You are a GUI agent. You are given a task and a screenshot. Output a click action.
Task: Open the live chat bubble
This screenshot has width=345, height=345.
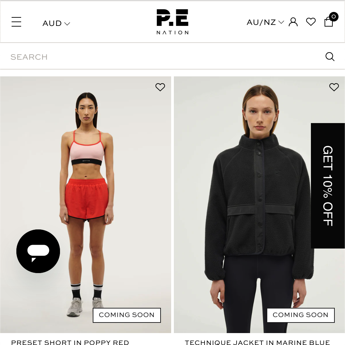pos(38,251)
